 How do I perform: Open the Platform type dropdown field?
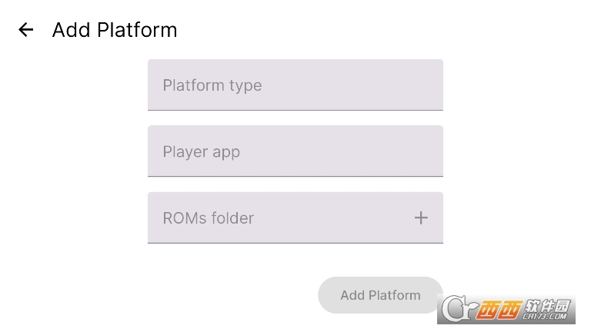pyautogui.click(x=295, y=85)
